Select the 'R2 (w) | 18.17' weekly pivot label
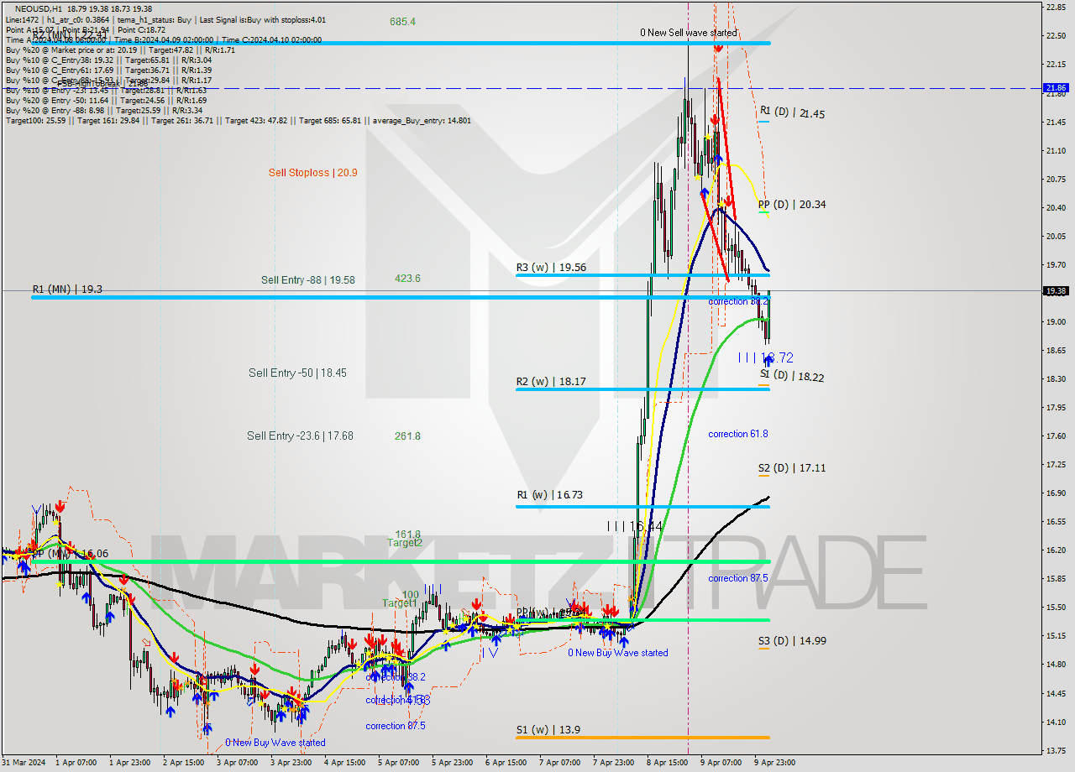The image size is (1075, 772). tap(551, 381)
